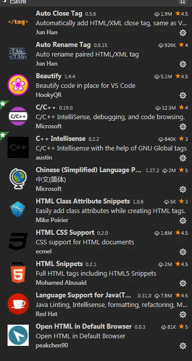The image size is (192, 361).
Task: Select the HTML CSS Support extension entry
Action: 96,242
